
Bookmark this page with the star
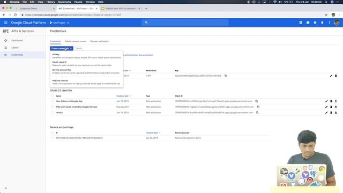point(326,14)
